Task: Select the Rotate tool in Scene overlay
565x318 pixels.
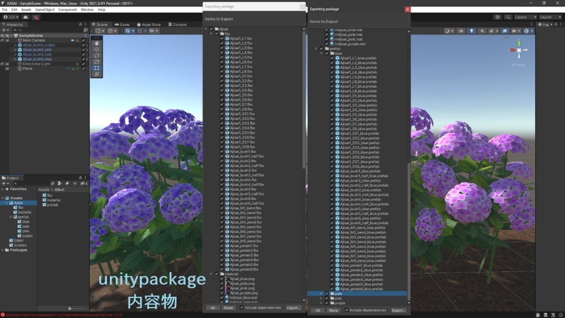Action: coord(97,56)
